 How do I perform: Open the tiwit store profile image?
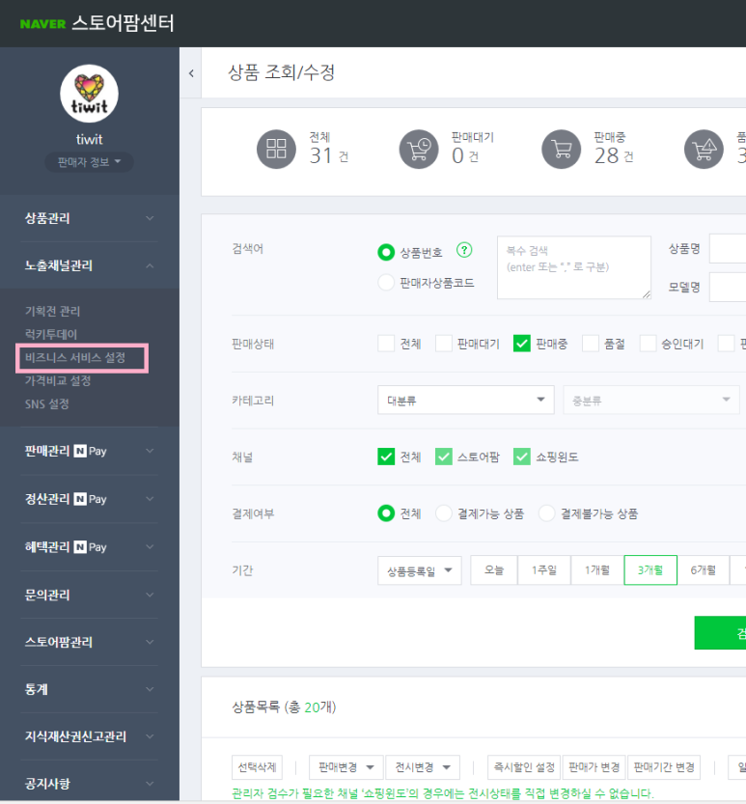[89, 94]
